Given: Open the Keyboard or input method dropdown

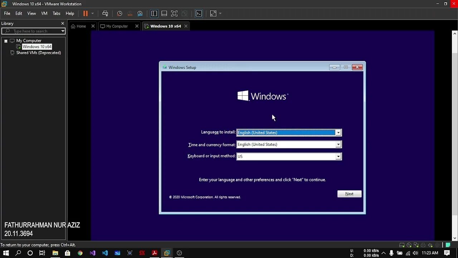Looking at the screenshot, I should coord(338,156).
